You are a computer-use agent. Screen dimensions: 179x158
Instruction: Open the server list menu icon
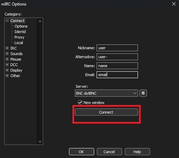coord(143,93)
